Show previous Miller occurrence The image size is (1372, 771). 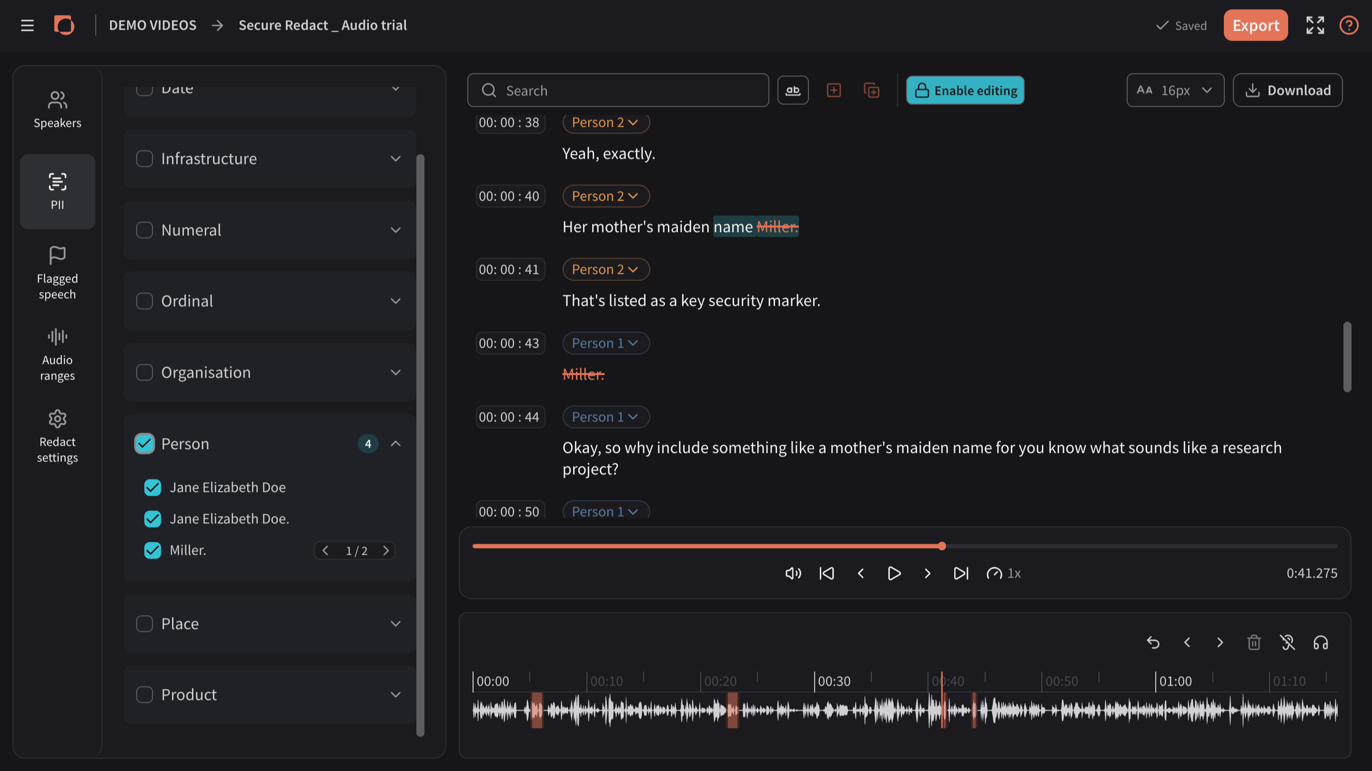pyautogui.click(x=325, y=551)
